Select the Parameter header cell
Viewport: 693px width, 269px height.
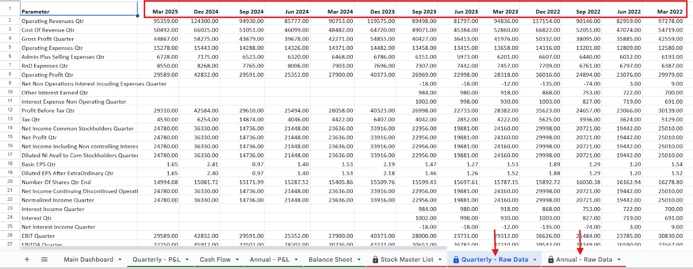(x=79, y=9)
